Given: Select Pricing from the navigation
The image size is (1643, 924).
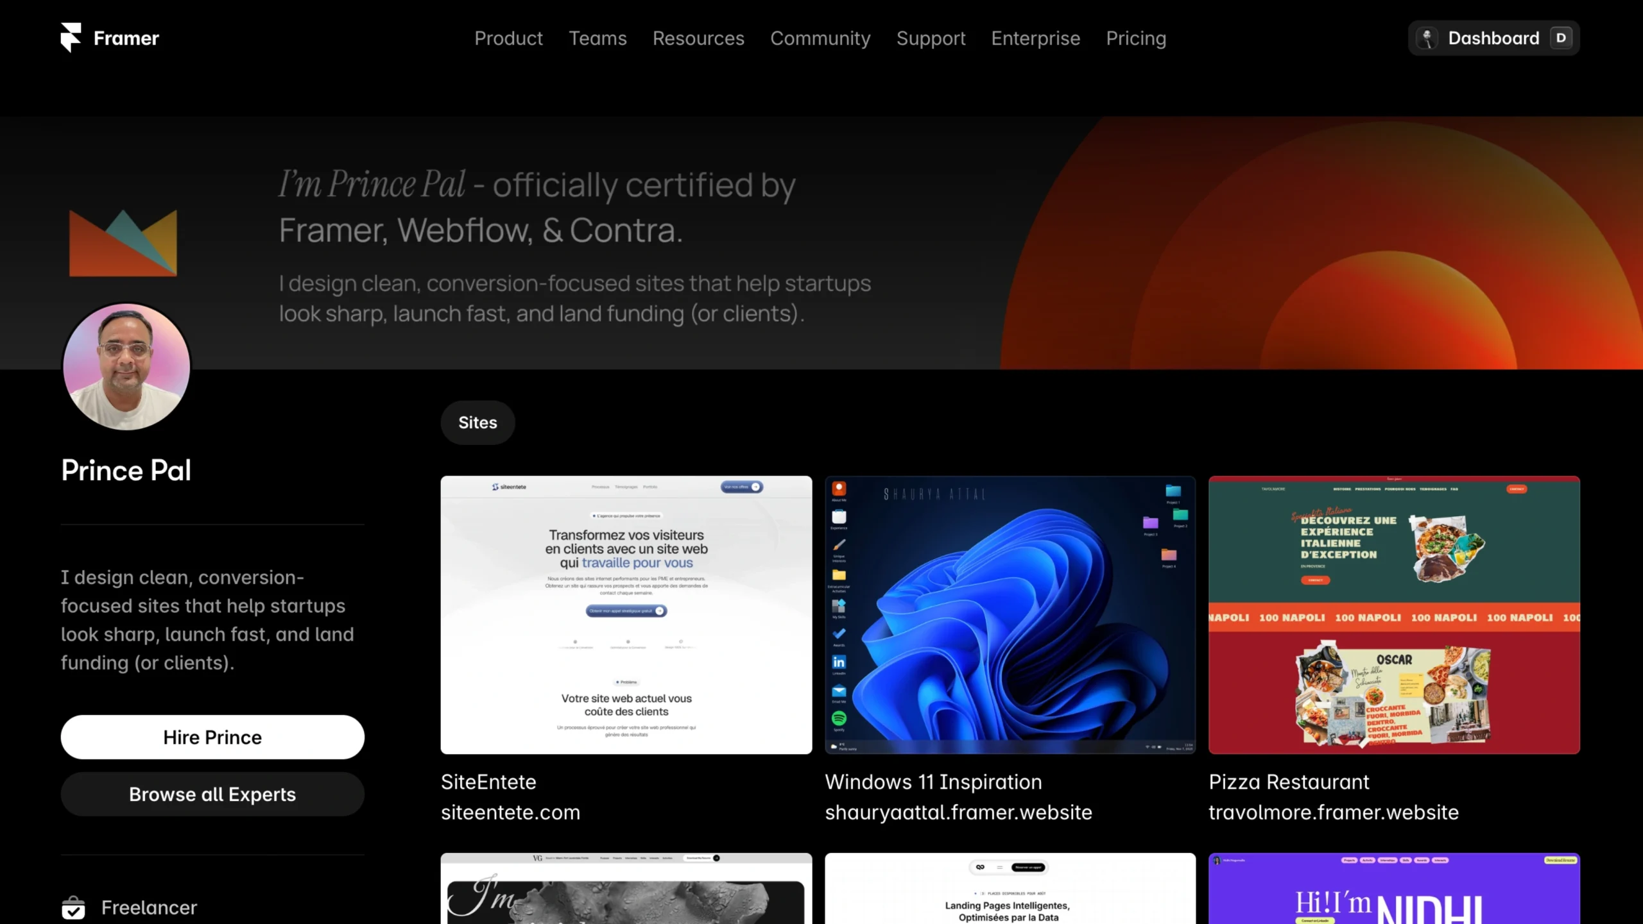Looking at the screenshot, I should point(1136,38).
